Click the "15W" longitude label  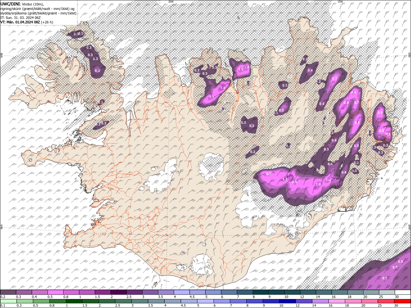pos(340,2)
